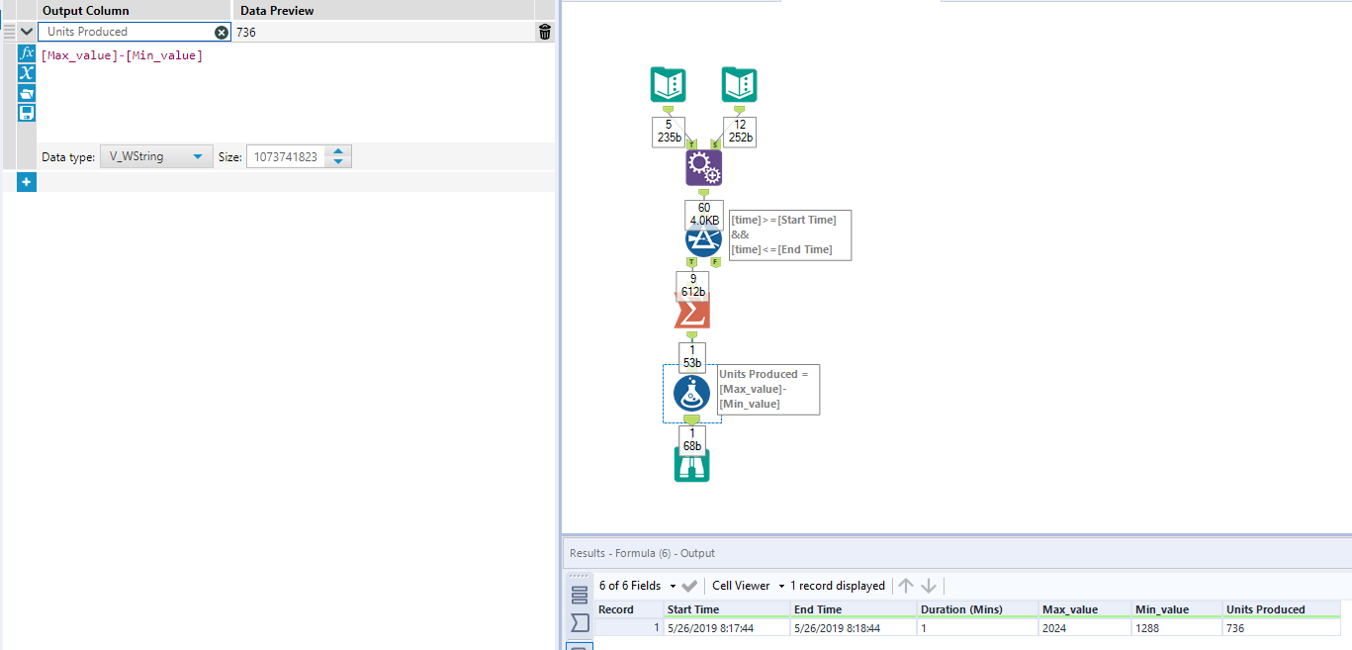This screenshot has height=650, width=1352.
Task: Increase the Size value with the stepper
Action: pos(337,151)
